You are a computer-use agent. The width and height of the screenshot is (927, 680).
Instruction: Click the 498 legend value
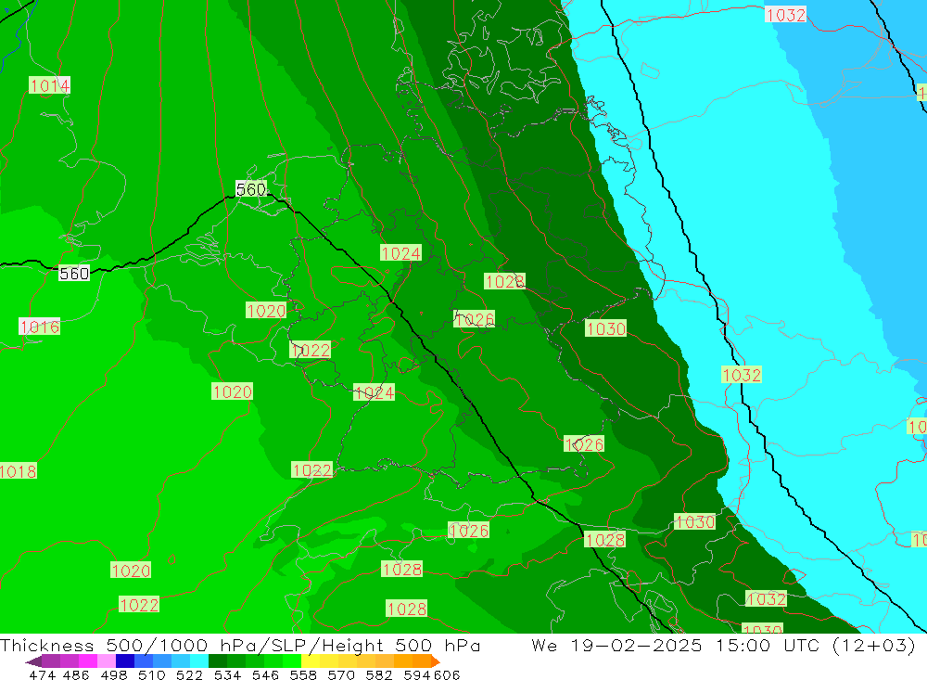[x=114, y=674]
